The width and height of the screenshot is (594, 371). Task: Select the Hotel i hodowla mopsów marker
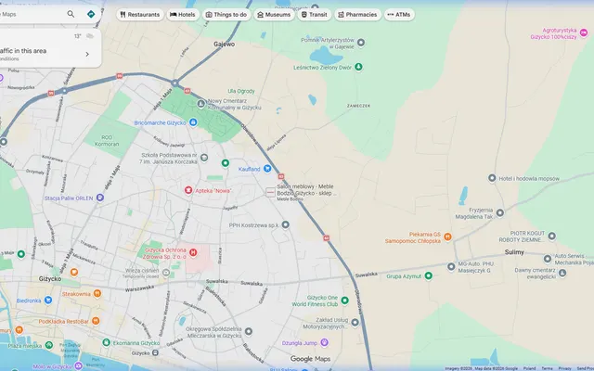coord(492,178)
